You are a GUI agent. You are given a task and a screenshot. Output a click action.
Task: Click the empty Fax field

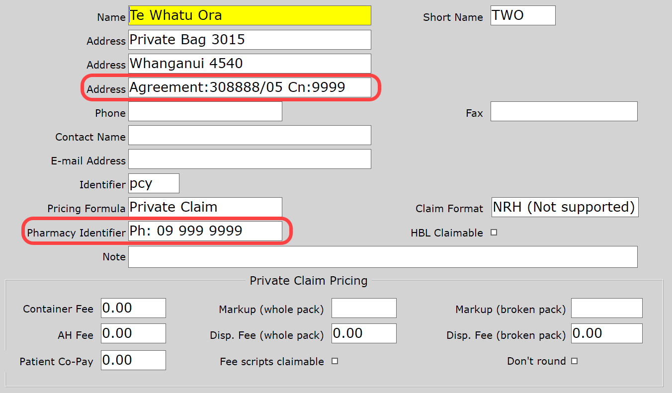[564, 112]
